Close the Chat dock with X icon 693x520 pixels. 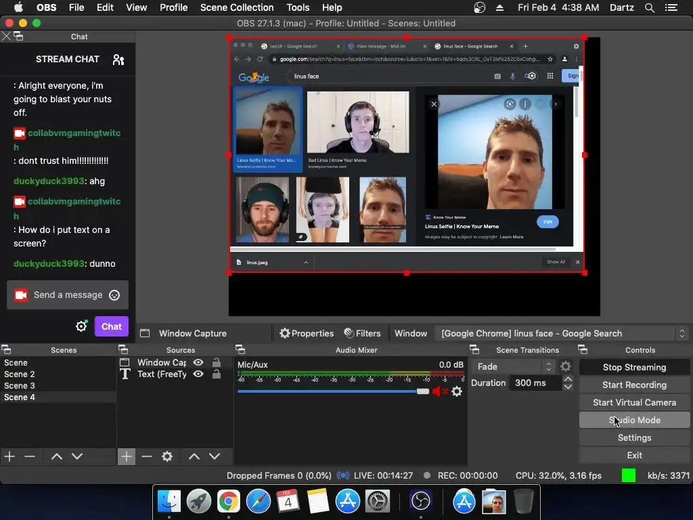pos(5,37)
